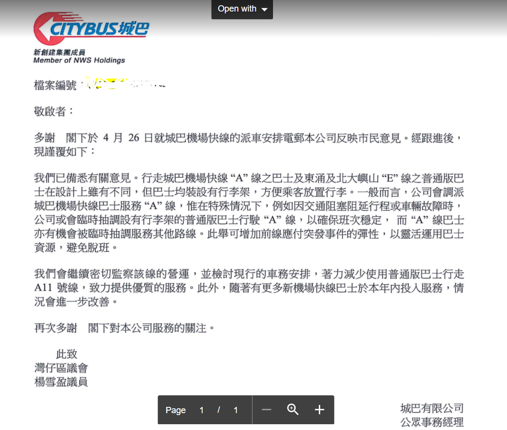This screenshot has height=430, width=507.
Task: Click the zoom out minus icon
Action: point(267,410)
